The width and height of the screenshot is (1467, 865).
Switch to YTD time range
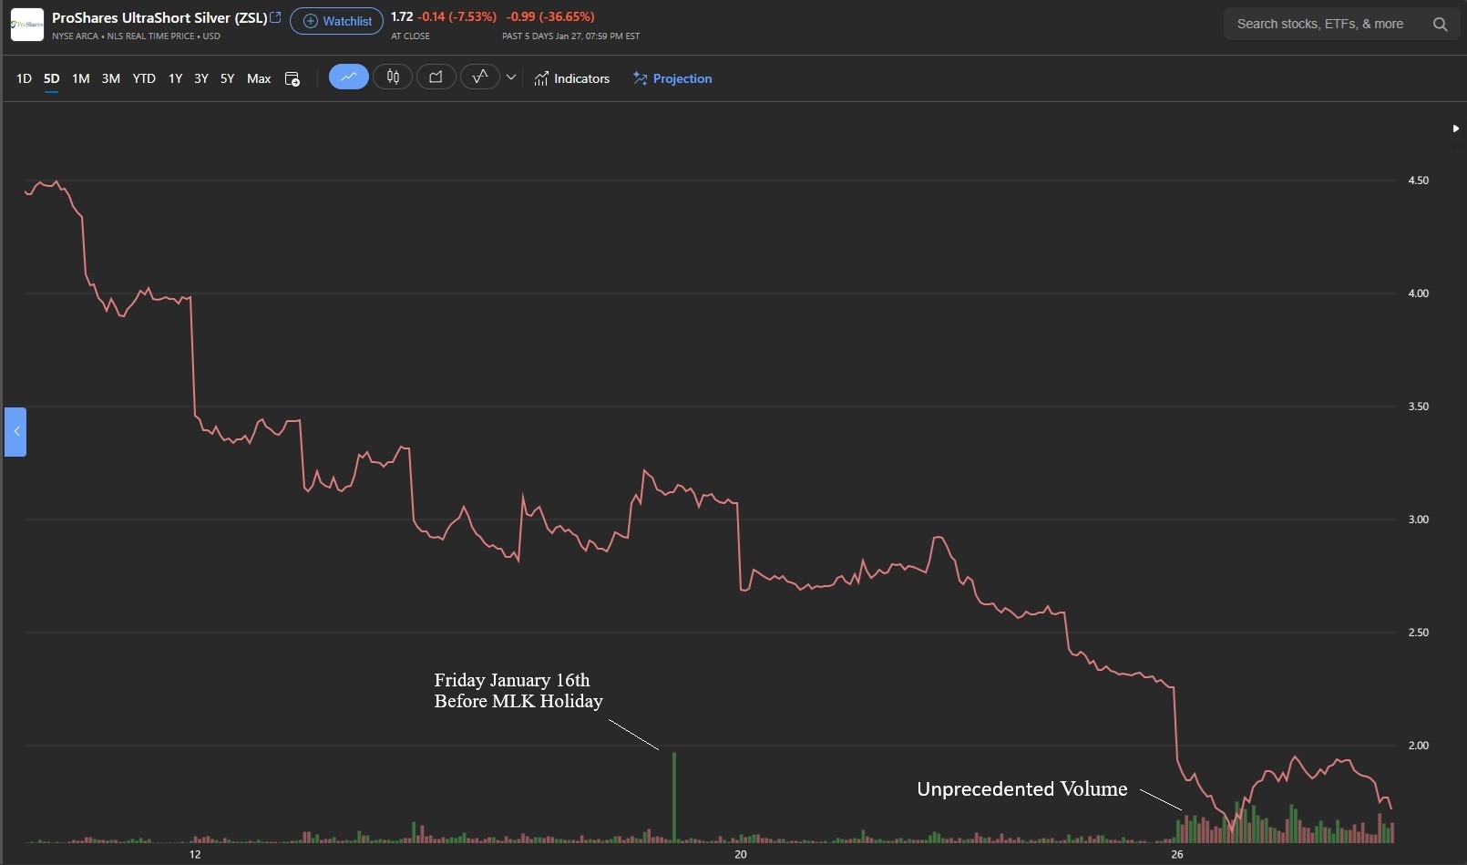(144, 79)
